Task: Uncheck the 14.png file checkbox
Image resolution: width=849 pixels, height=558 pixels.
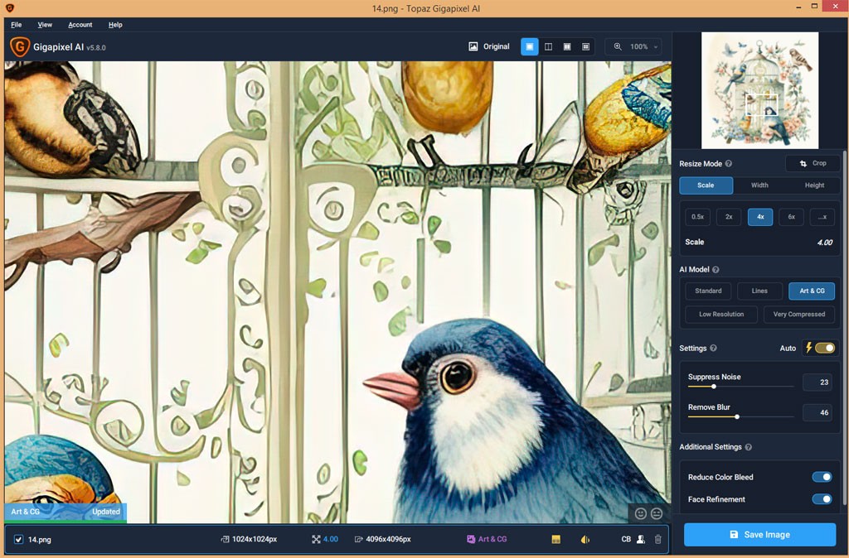Action: pos(18,540)
